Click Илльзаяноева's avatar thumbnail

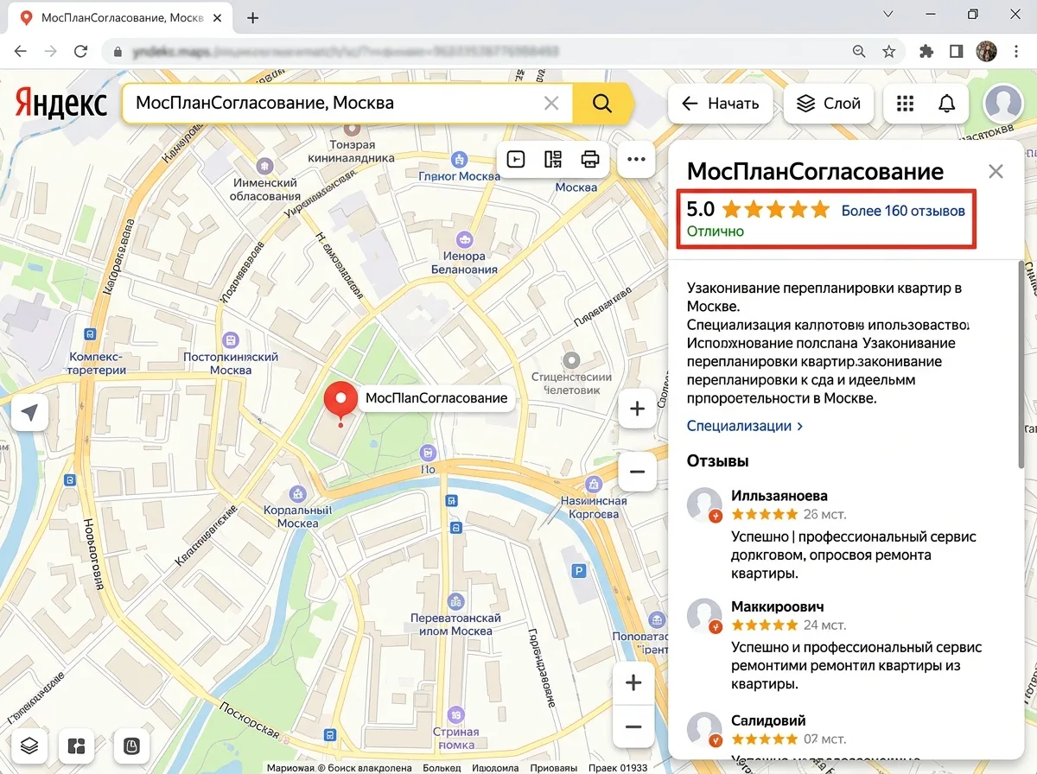click(704, 505)
